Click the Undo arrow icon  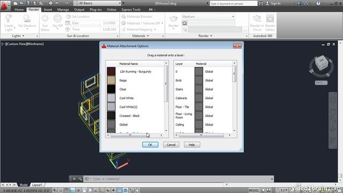pyautogui.click(x=57, y=3)
